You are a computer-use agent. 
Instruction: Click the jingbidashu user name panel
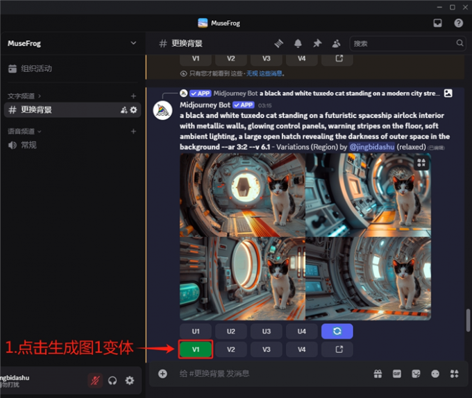(x=15, y=381)
